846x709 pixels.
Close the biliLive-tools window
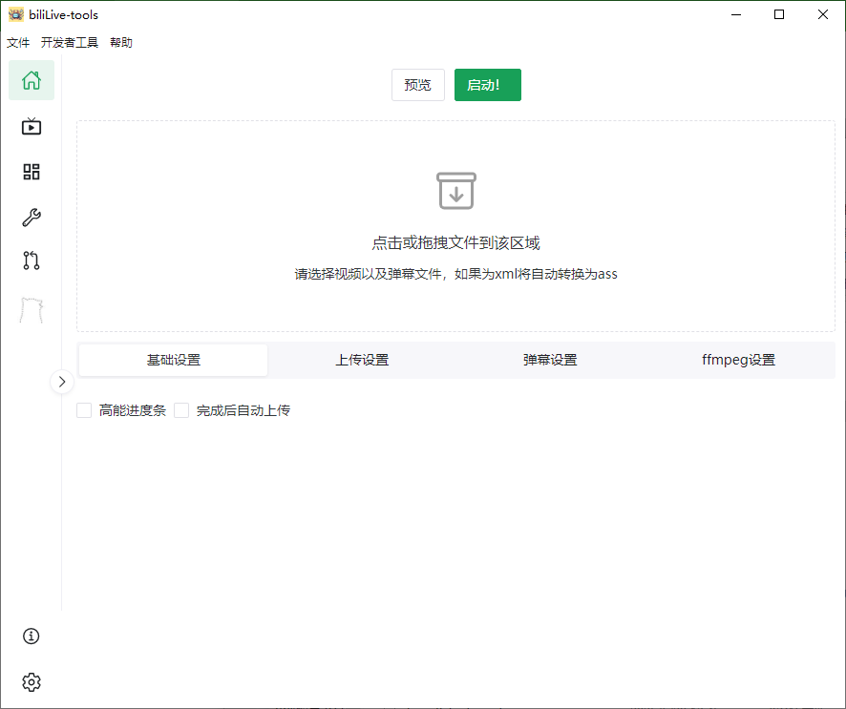823,14
